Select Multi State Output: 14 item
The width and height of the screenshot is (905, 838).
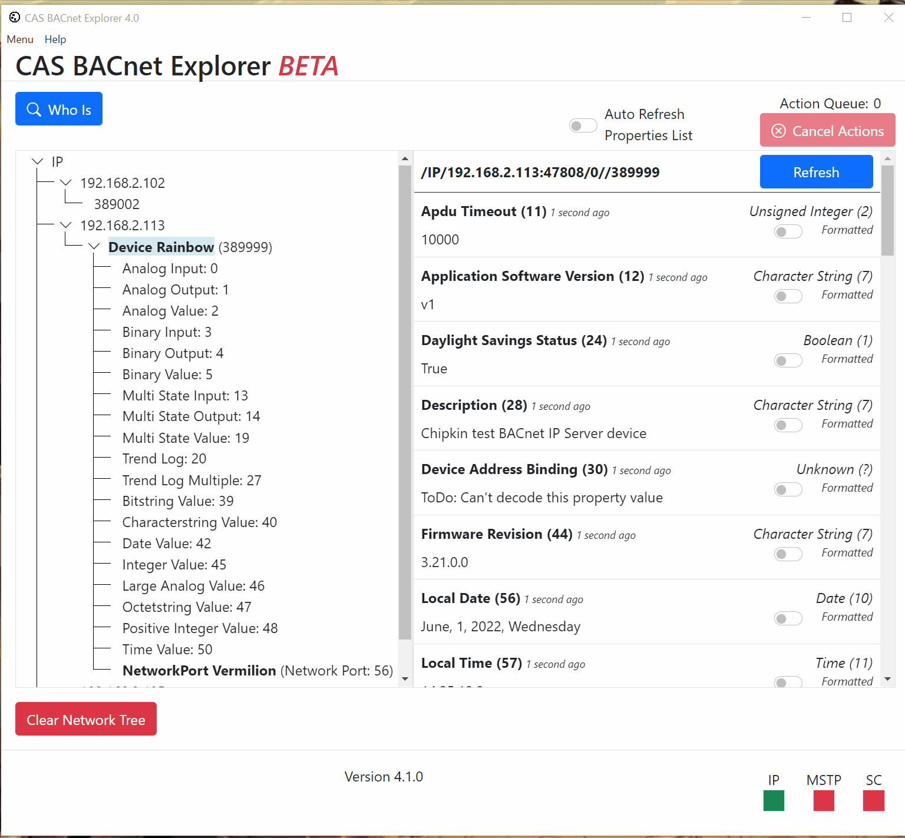click(x=191, y=416)
